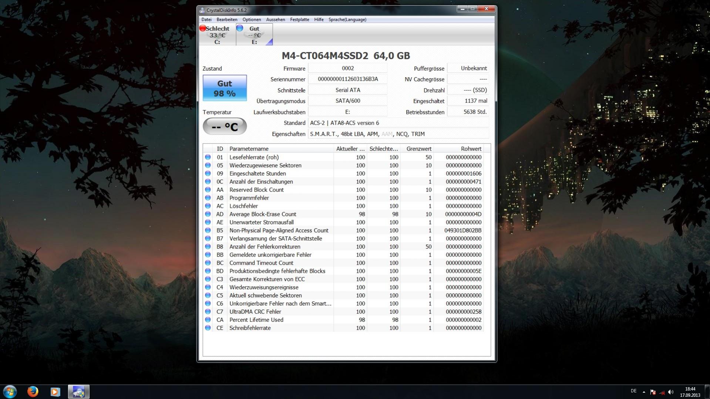Click status icon of Programmfehler row
Screen dimensions: 710x399
208,198
